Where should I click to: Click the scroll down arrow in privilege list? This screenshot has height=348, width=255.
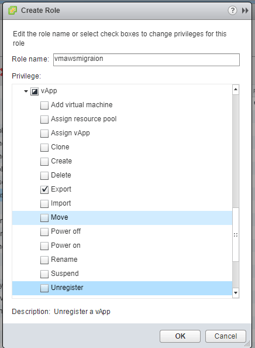tap(236, 293)
